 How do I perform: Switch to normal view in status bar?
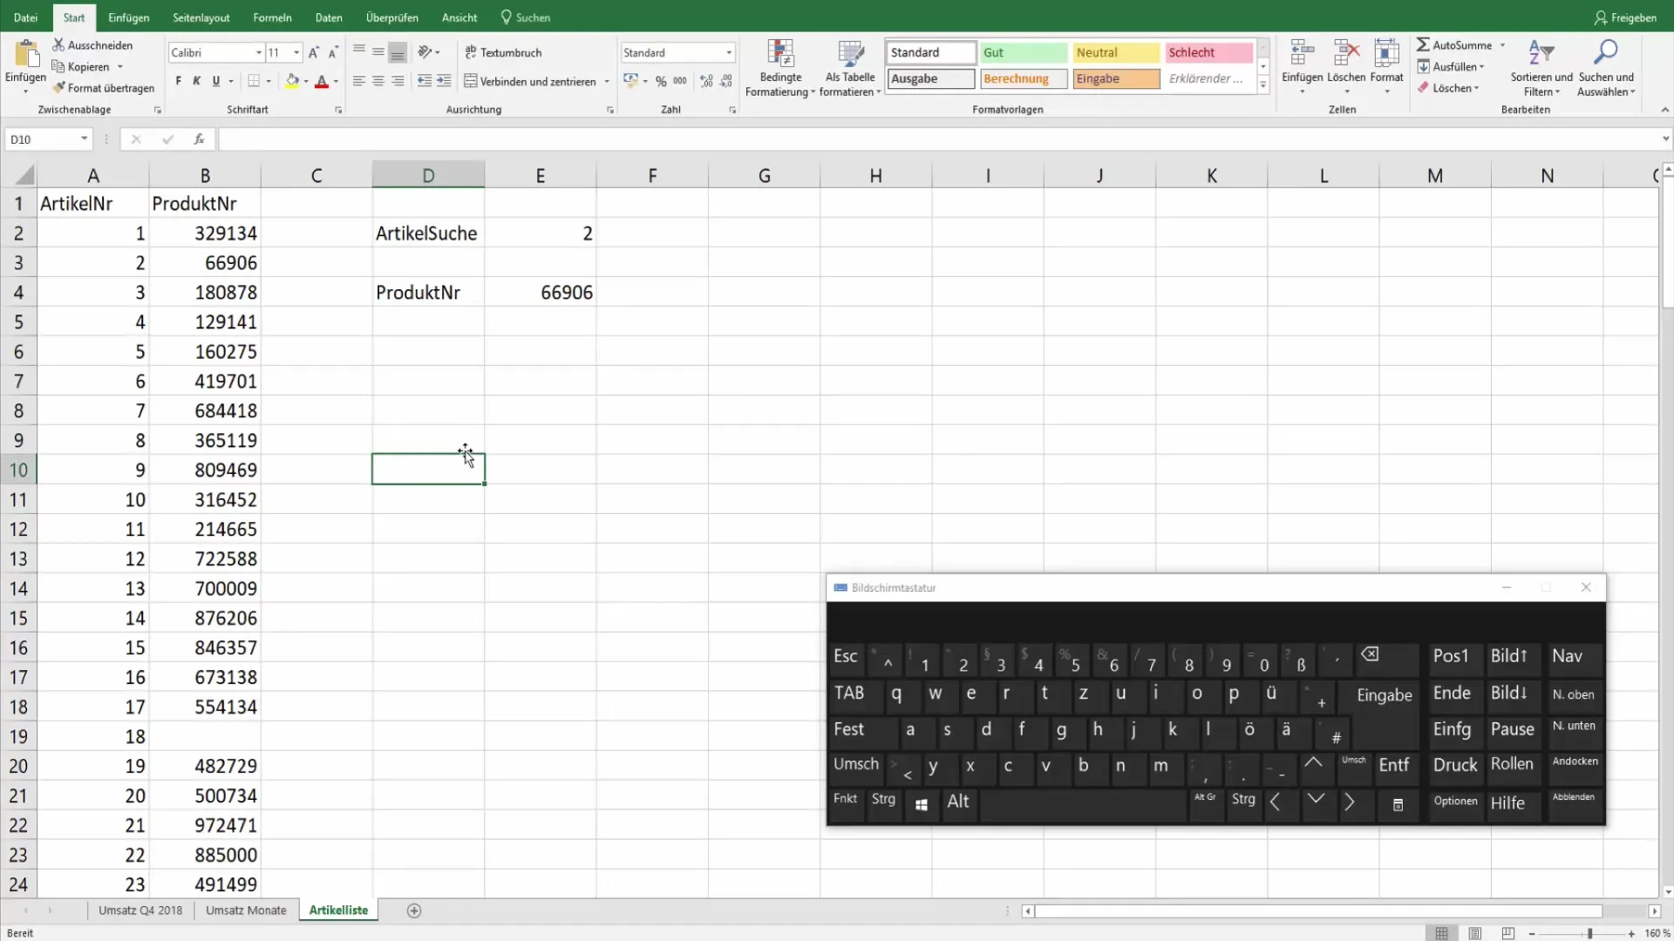1442,933
